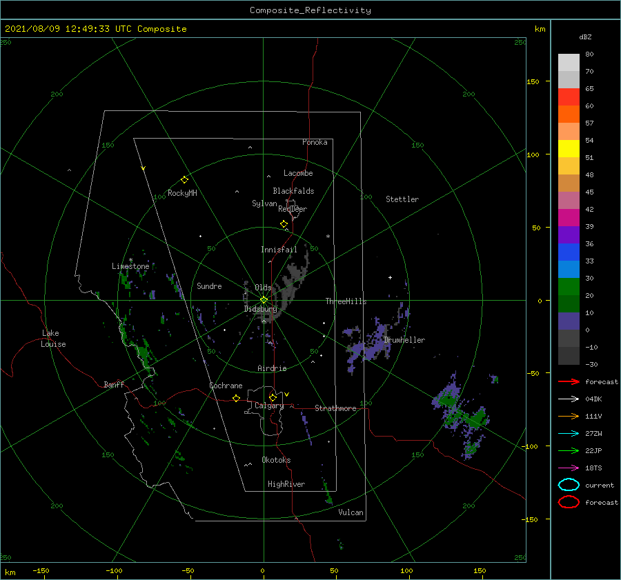Click the yellow diamond marker below Cochrane
The image size is (621, 580).
[236, 399]
